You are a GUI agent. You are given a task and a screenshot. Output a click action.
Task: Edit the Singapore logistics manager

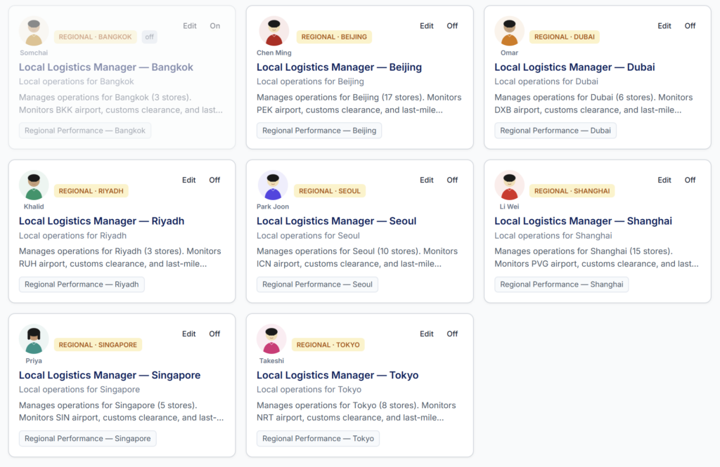pos(188,334)
